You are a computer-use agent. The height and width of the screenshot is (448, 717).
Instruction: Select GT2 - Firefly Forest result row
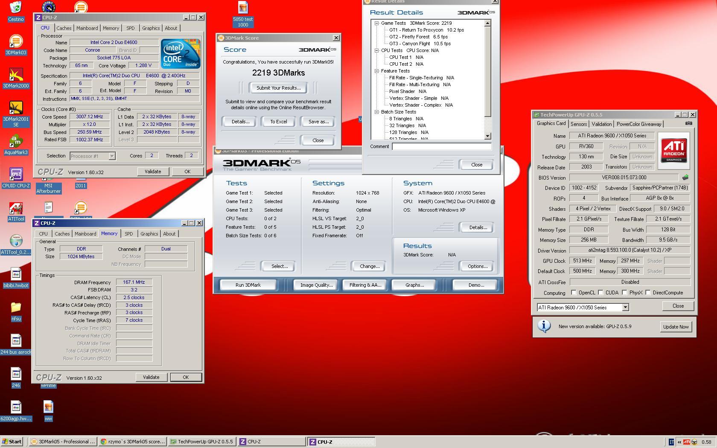coord(418,37)
